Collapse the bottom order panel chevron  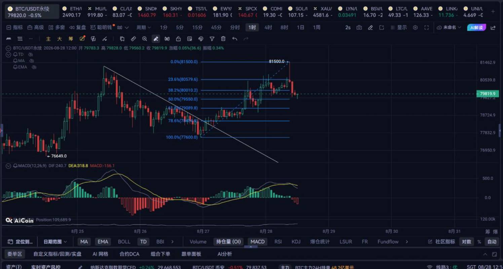pos(485,254)
